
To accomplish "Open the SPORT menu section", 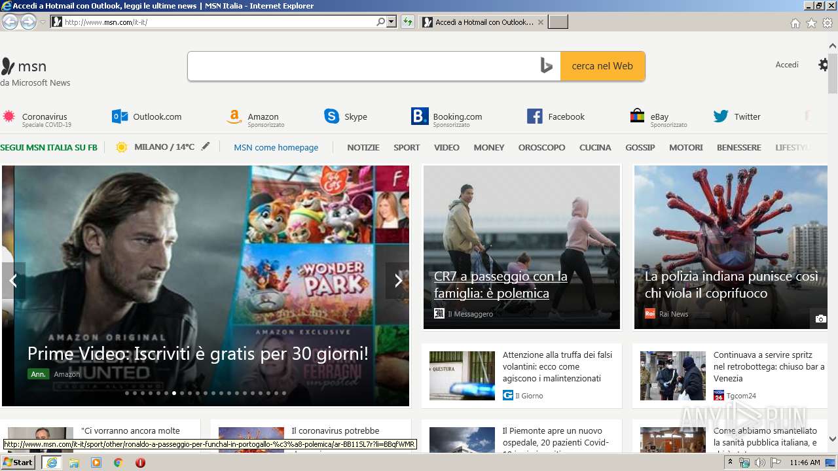I will pyautogui.click(x=407, y=148).
